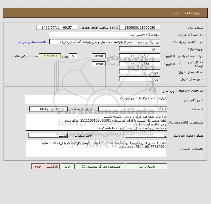The width and height of the screenshot is (211, 204).
Task: Click the حداقل تاریخ اعتبار قیمت label
Action: pos(191,64)
